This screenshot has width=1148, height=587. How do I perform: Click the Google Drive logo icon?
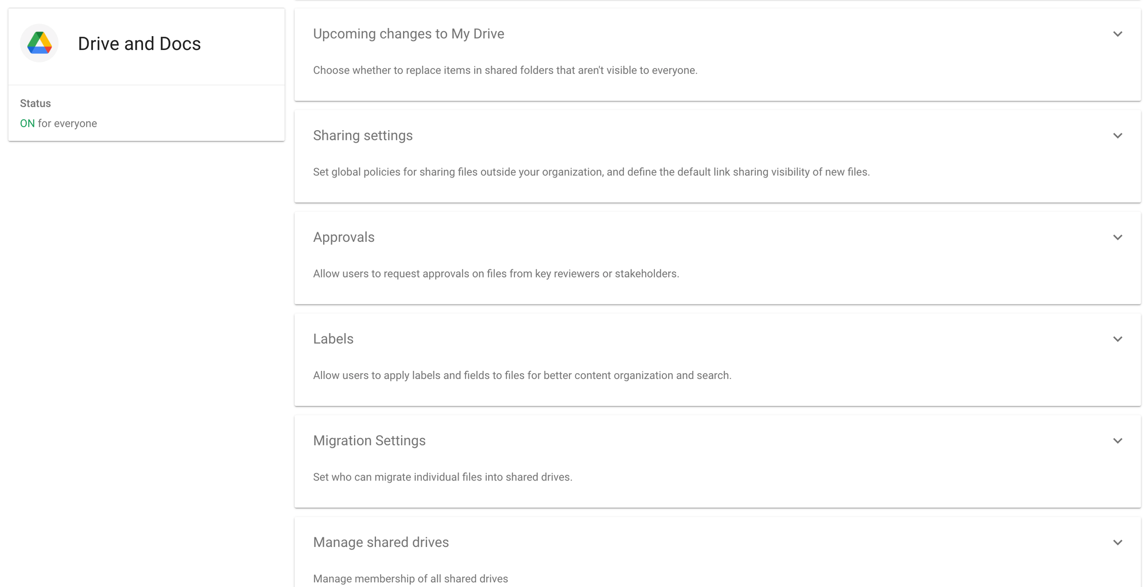(x=40, y=43)
